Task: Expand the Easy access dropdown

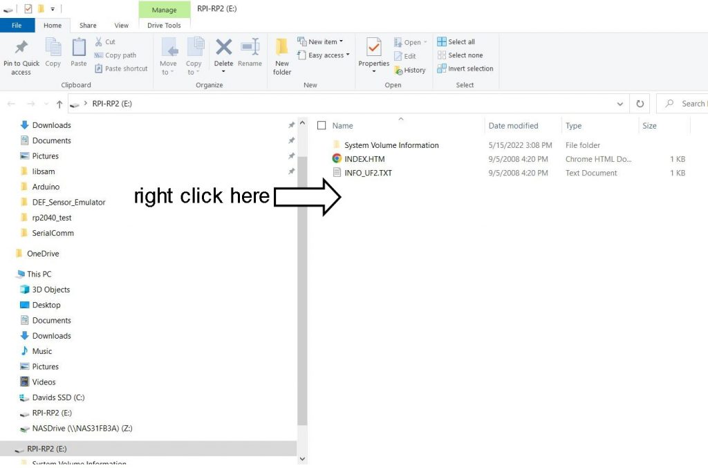Action: coord(324,55)
